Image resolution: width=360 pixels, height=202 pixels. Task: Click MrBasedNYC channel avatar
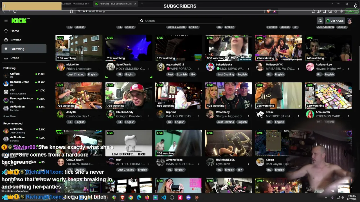260,67
